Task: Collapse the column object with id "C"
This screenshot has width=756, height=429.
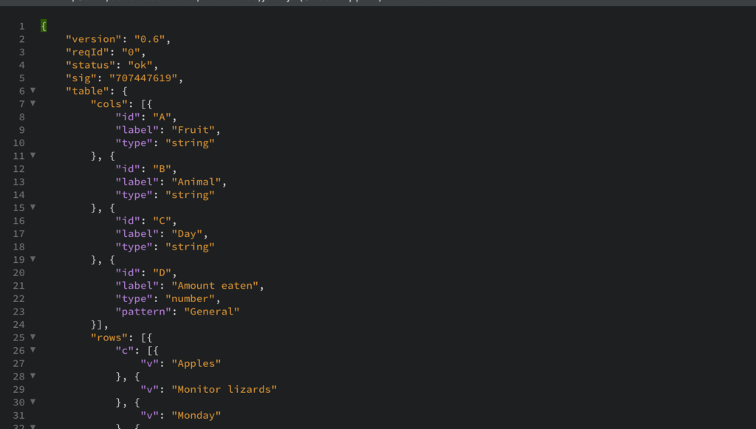Action: tap(32, 207)
